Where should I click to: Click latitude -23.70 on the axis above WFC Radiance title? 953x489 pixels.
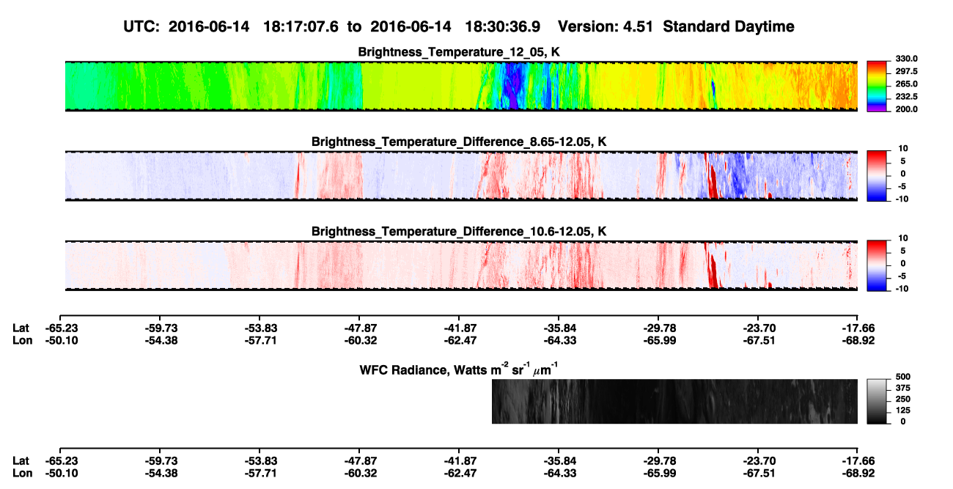(758, 328)
